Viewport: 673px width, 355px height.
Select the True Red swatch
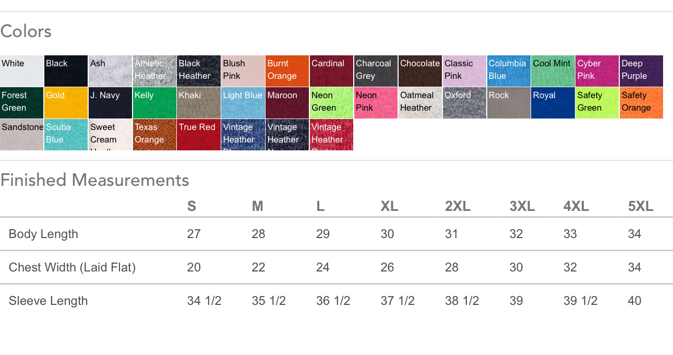198,135
